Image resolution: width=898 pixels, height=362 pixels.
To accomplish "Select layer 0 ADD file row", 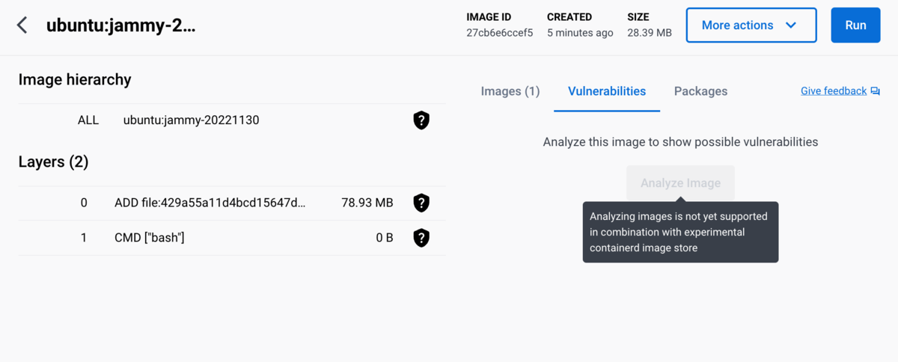I will coord(232,203).
